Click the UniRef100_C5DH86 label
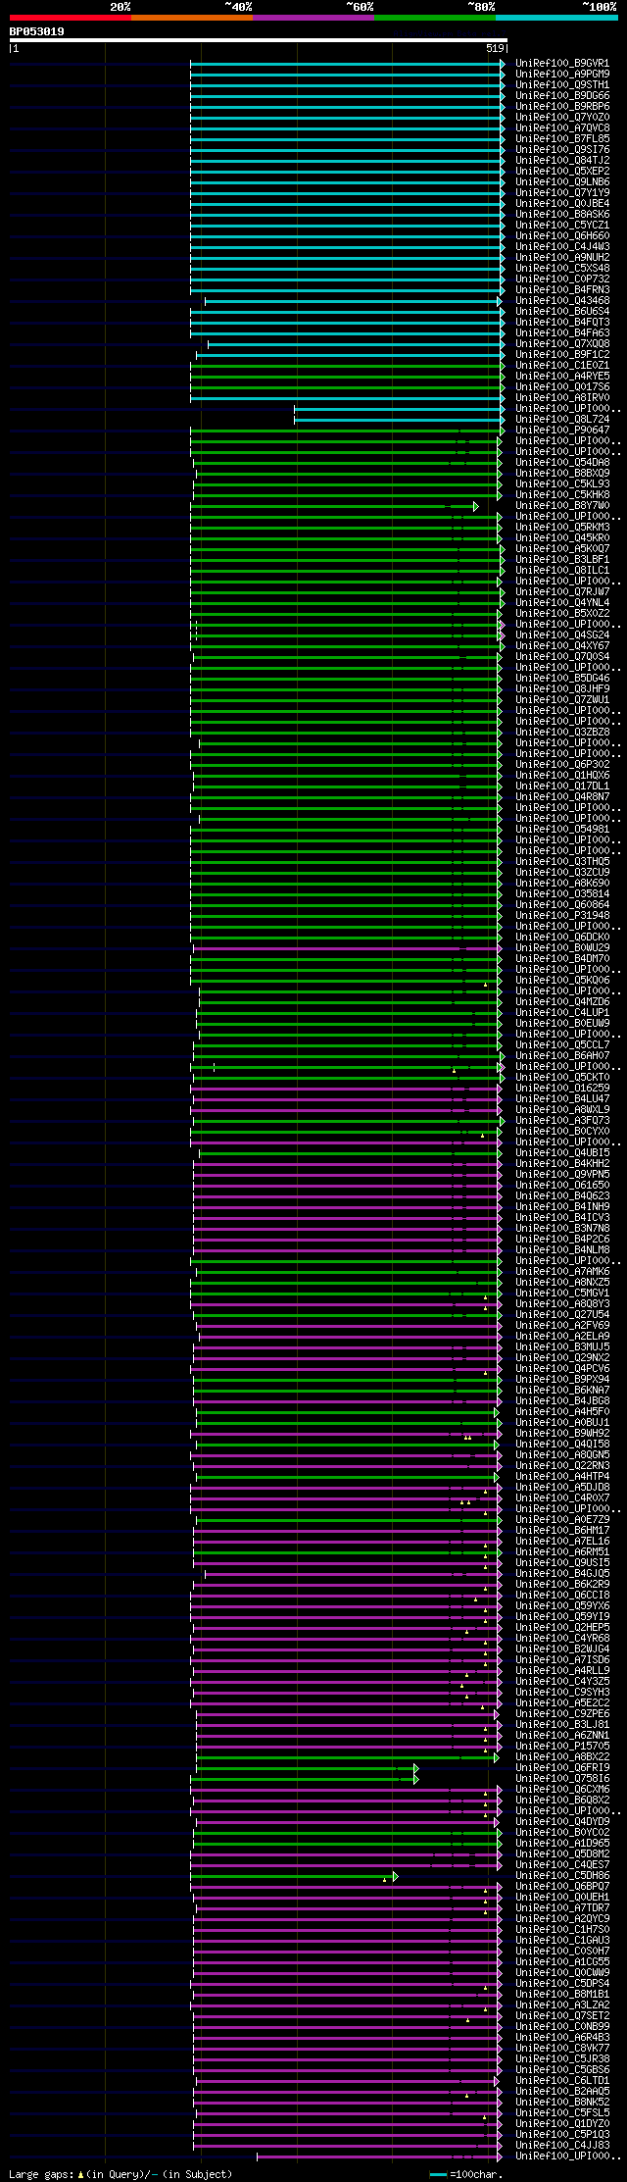Viewport: 627px width, 2182px height. (x=562, y=1876)
